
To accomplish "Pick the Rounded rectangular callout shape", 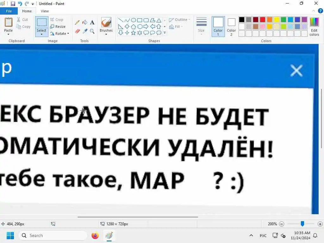I will coord(146,33).
